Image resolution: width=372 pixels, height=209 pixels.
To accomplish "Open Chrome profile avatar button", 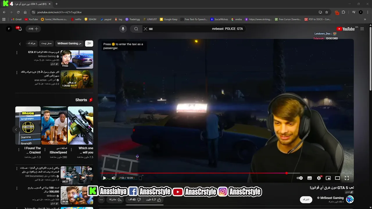I will coord(361,12).
